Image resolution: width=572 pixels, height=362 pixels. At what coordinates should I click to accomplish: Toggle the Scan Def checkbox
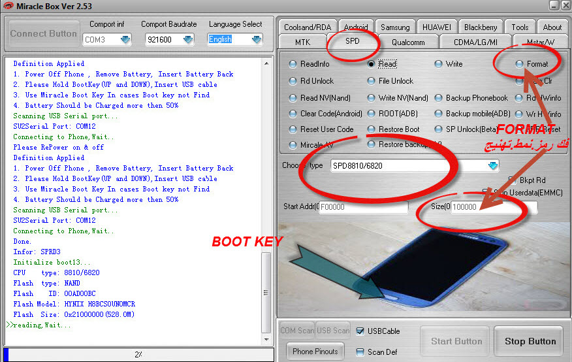pyautogui.click(x=360, y=352)
